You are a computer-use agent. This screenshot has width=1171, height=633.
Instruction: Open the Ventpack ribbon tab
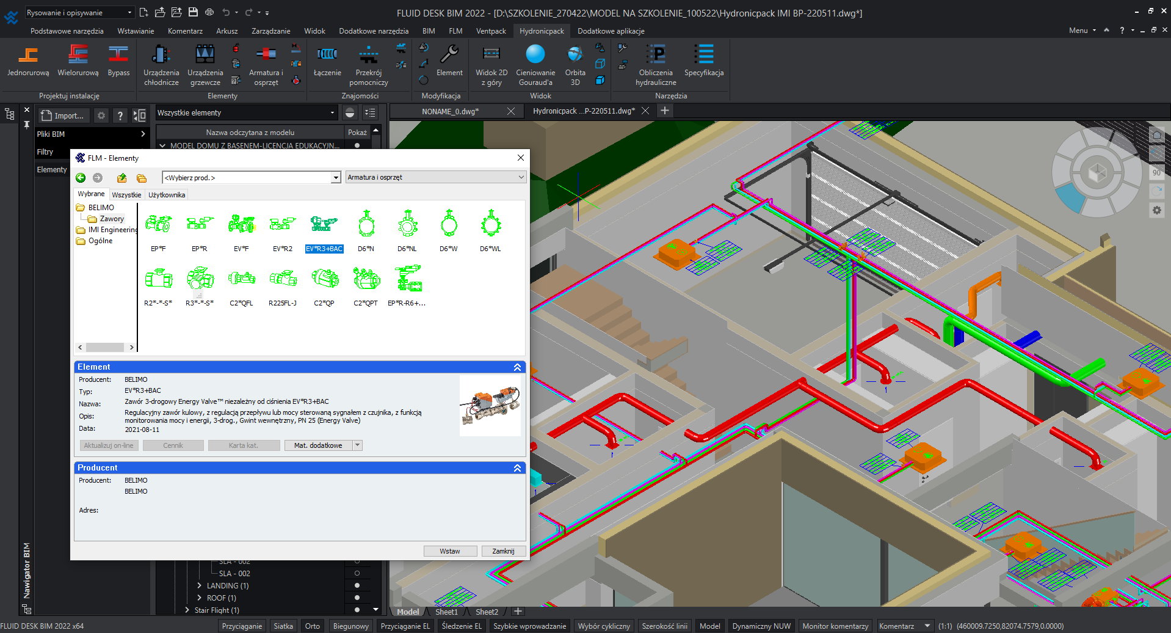click(x=491, y=31)
